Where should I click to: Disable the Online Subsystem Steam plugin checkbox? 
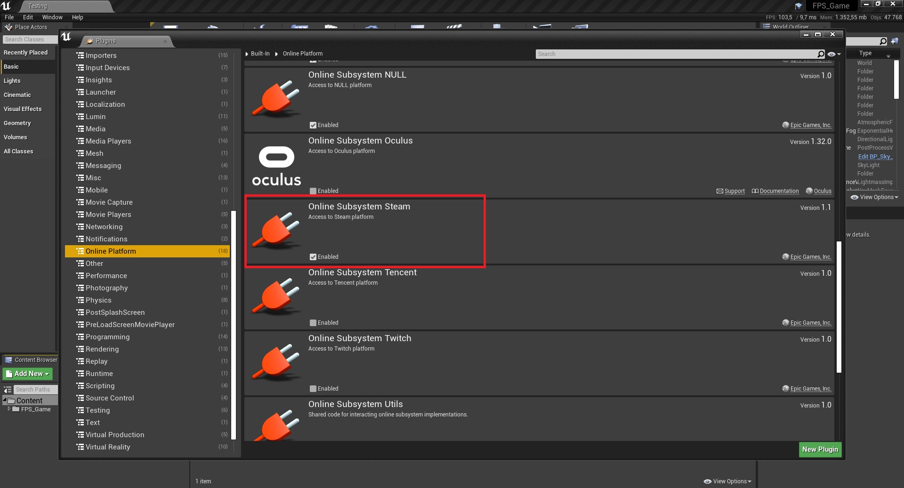[x=313, y=257]
